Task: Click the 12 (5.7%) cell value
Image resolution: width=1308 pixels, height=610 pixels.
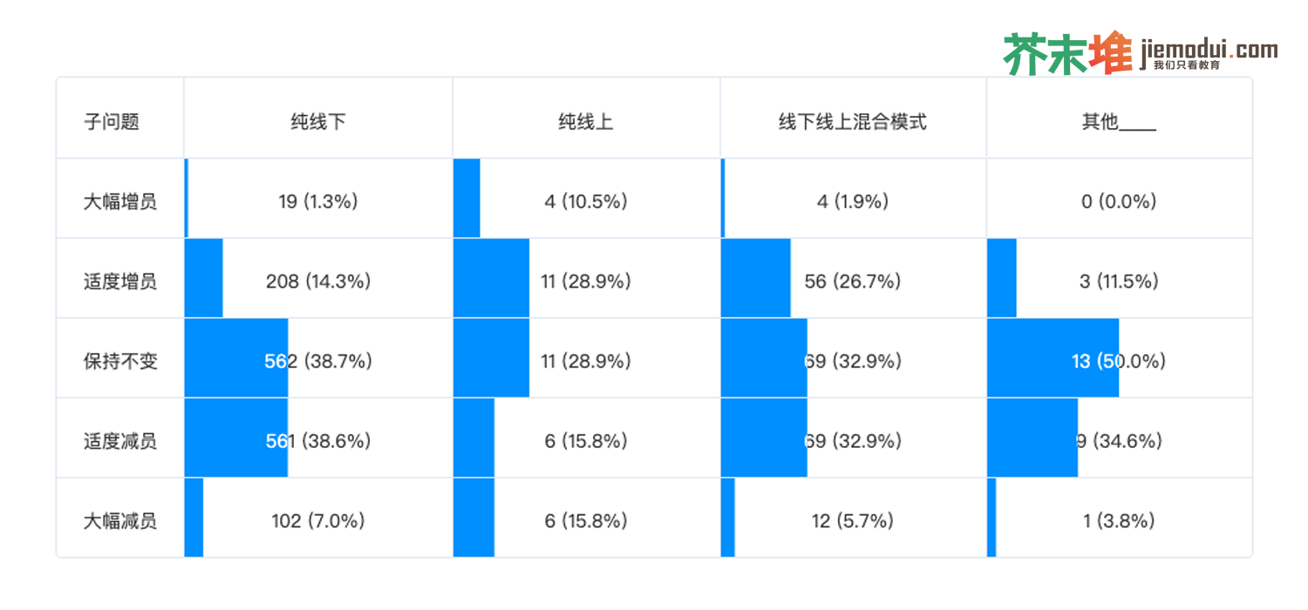Action: pyautogui.click(x=853, y=521)
